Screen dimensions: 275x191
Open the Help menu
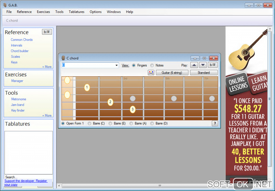(x=129, y=12)
